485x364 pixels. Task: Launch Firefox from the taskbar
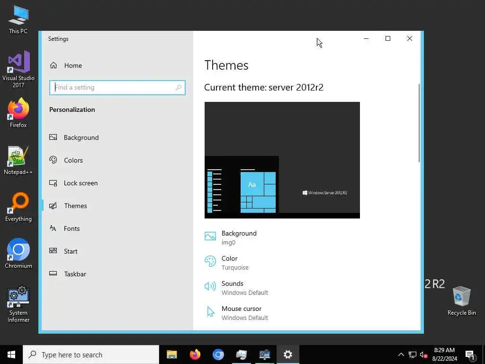(195, 355)
